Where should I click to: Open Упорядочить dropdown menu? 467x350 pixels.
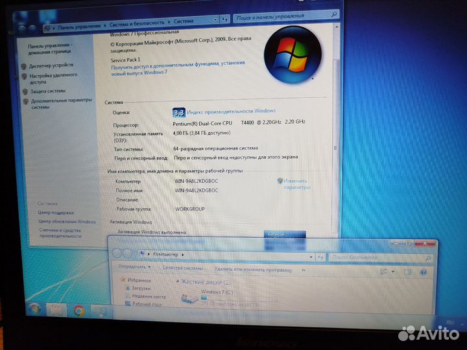point(134,266)
